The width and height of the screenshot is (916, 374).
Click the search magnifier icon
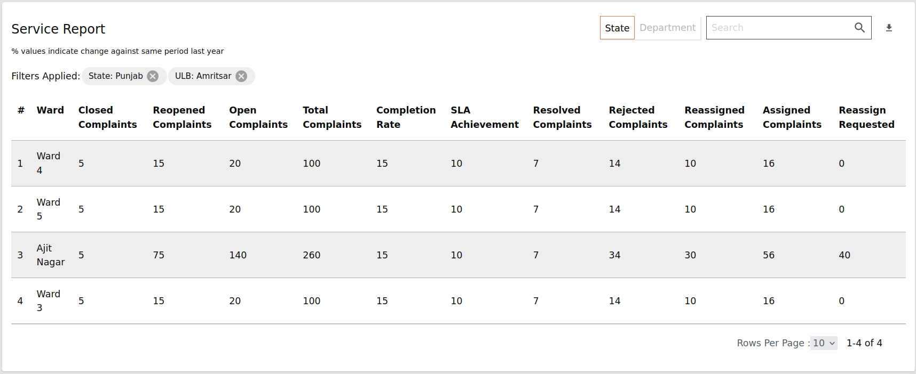coord(859,28)
